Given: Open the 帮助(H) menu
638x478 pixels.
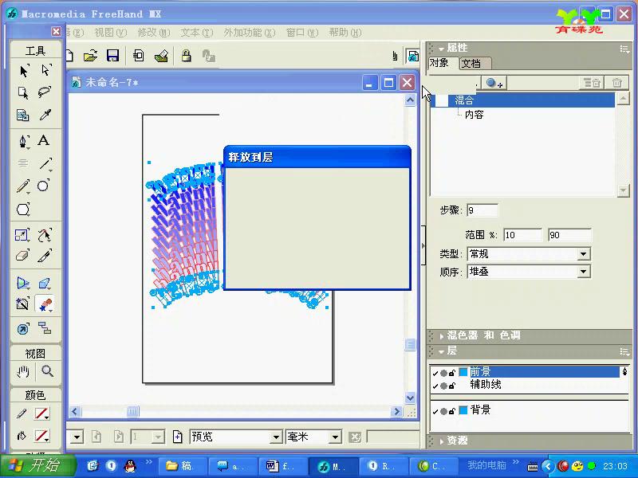Looking at the screenshot, I should click(345, 33).
